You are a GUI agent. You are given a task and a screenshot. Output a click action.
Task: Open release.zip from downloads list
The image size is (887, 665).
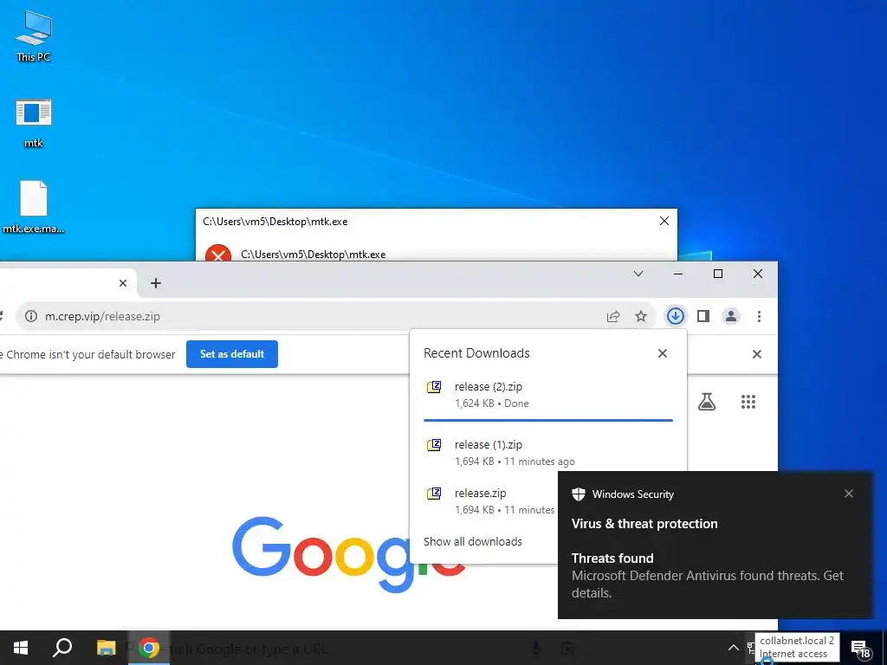(x=490, y=501)
